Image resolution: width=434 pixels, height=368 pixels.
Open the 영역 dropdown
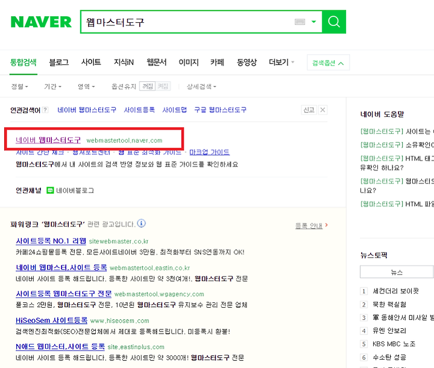pos(86,87)
